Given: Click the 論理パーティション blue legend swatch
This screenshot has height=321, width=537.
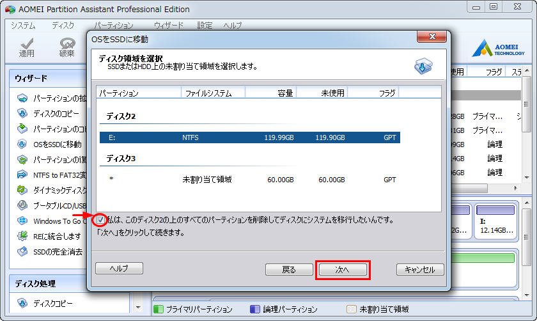Looking at the screenshot, I should pos(255,309).
